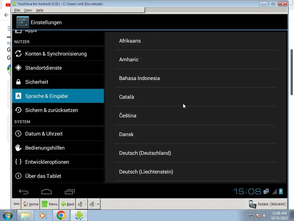Choose Deutsch (Liechtenstein) language

(x=195, y=172)
